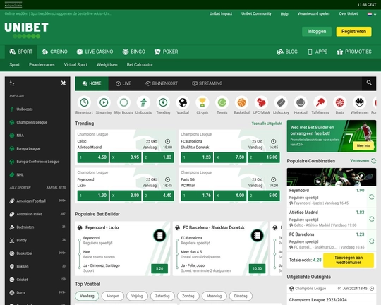Screen dimensions: 381x305
Task: Swap the Atlético Madrid 1.83 combination selection
Action: pos(371,219)
